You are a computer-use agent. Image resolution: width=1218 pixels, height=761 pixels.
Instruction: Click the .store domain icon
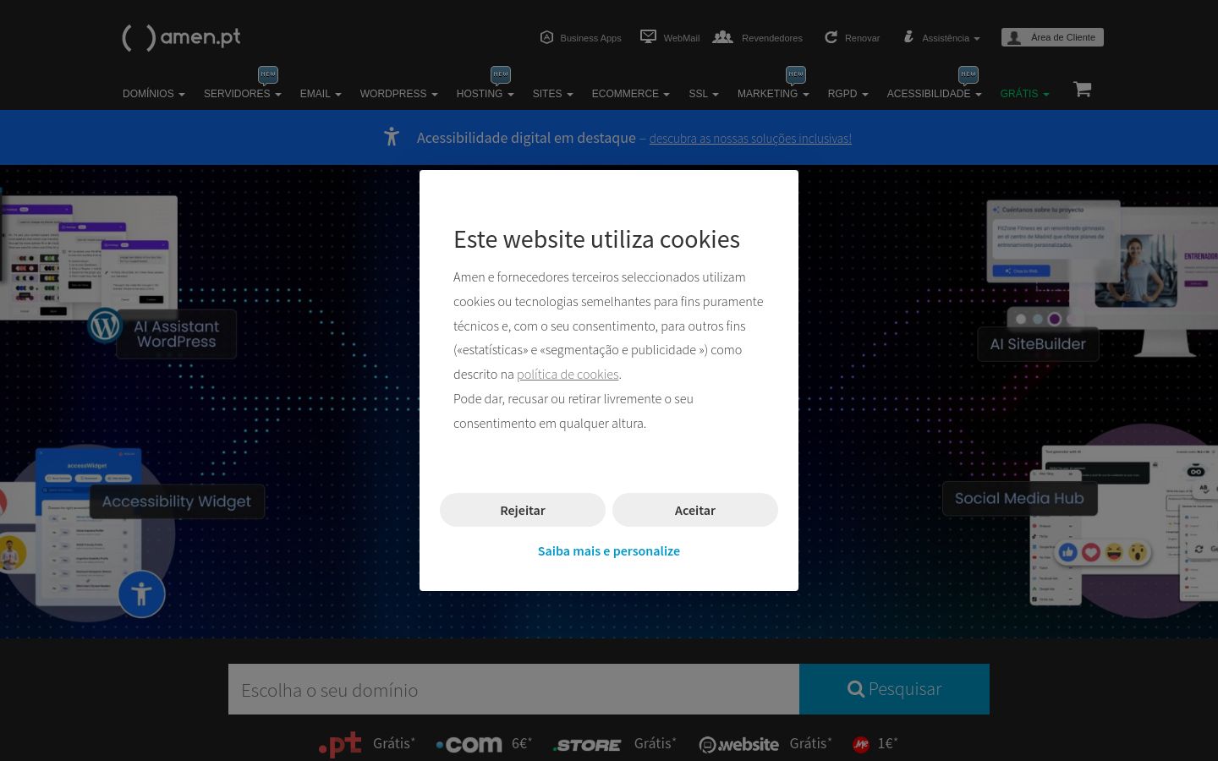pos(586,744)
